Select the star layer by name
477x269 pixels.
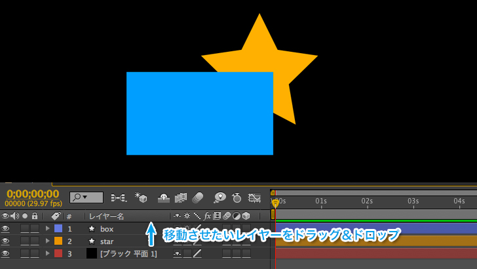pos(107,241)
